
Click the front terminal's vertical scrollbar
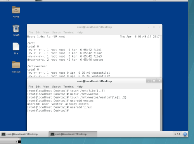coord(161,110)
